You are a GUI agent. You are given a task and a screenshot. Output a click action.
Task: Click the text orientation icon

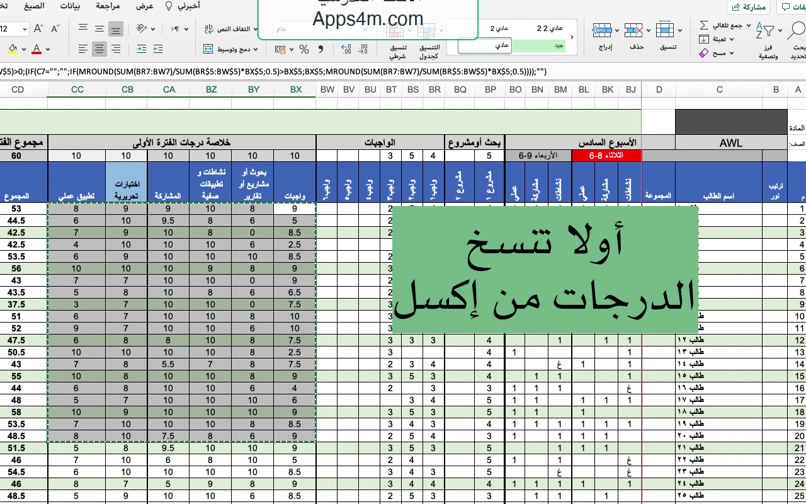[x=141, y=29]
